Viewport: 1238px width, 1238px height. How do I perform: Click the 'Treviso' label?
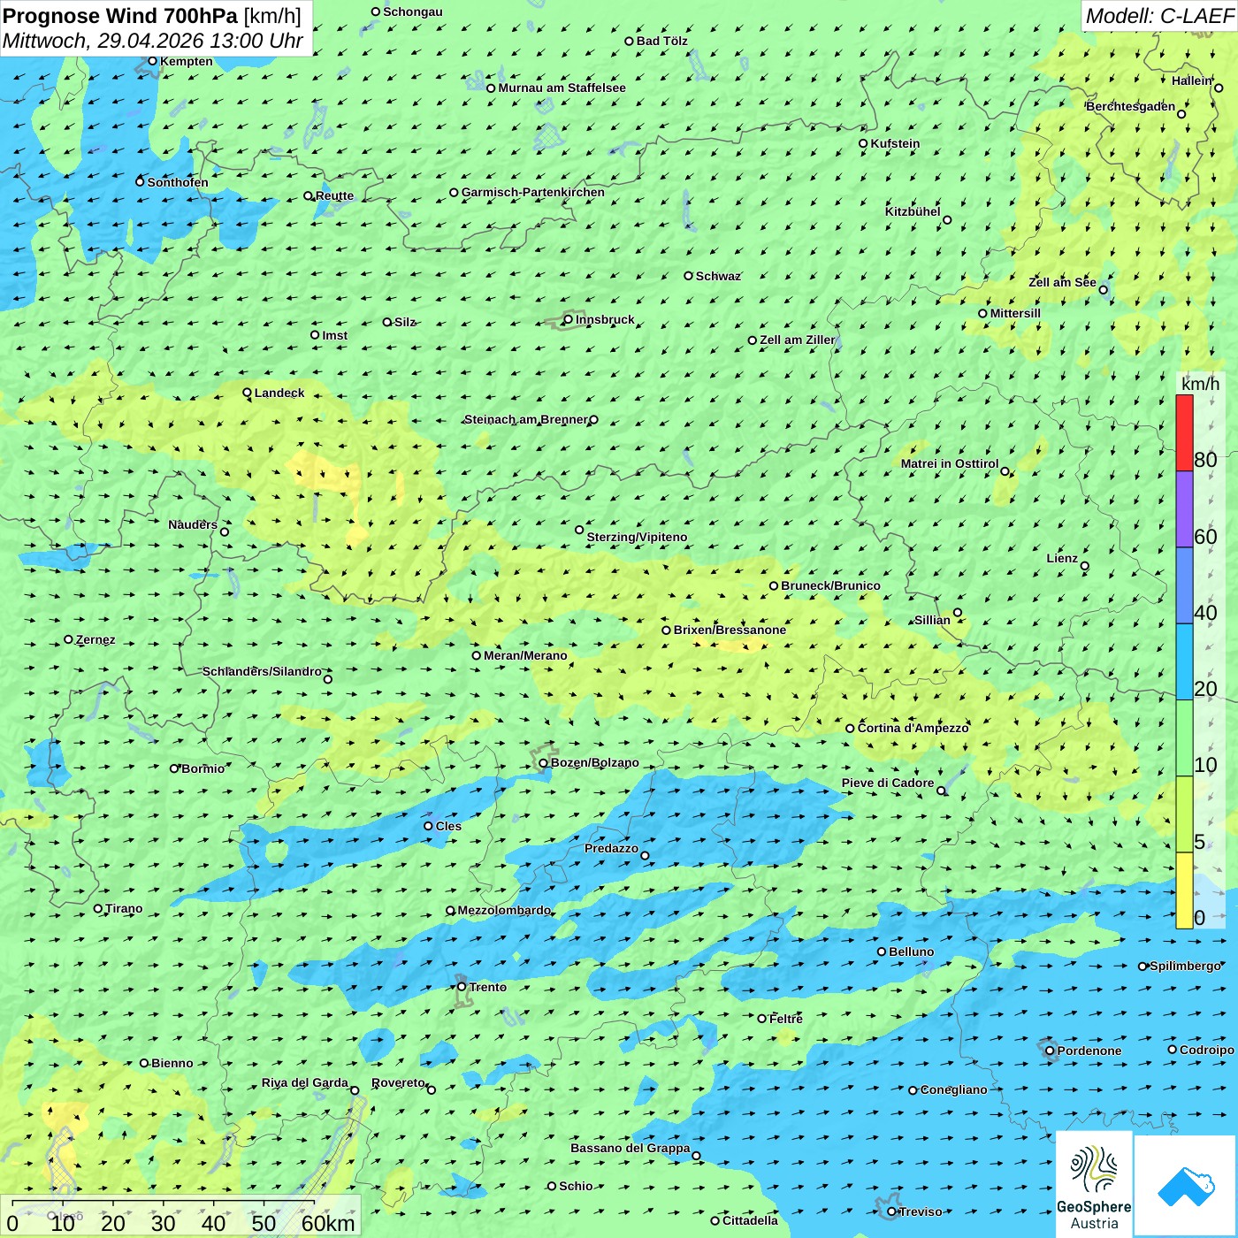[x=921, y=1211]
